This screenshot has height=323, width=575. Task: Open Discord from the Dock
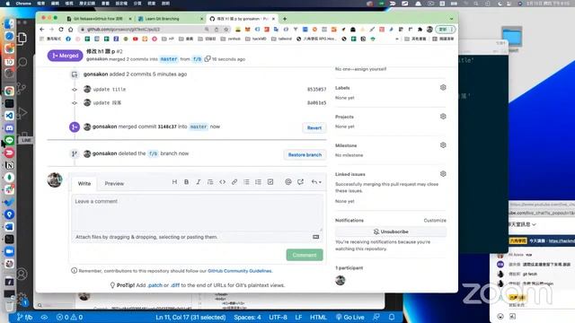coord(9,128)
